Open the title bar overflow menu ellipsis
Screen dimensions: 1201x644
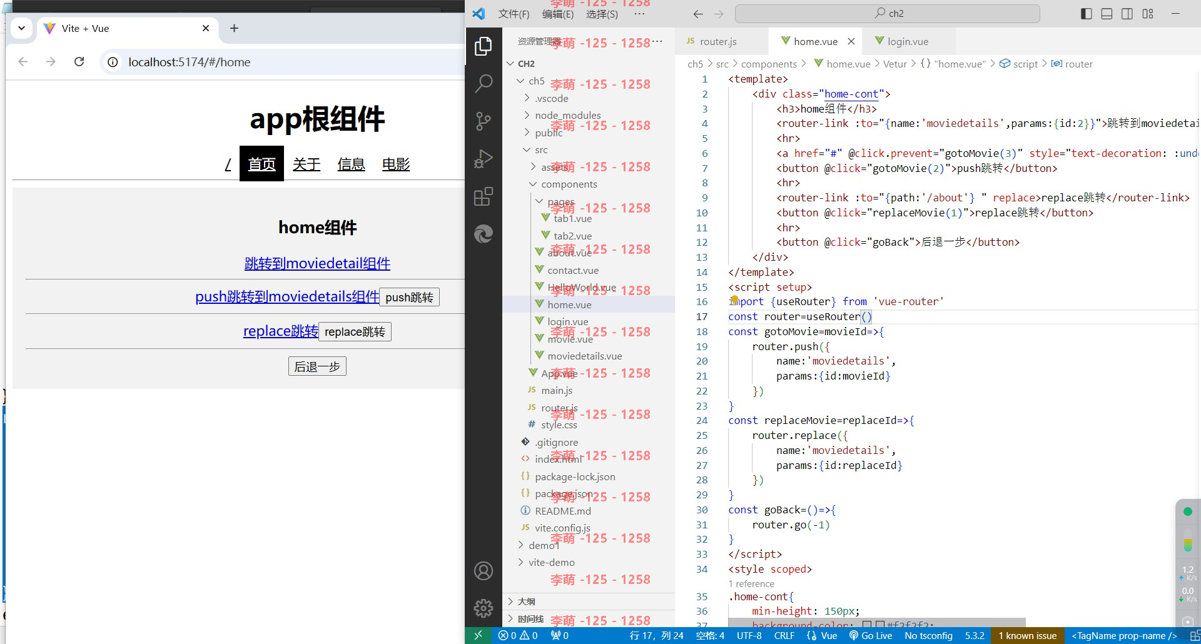[x=639, y=14]
